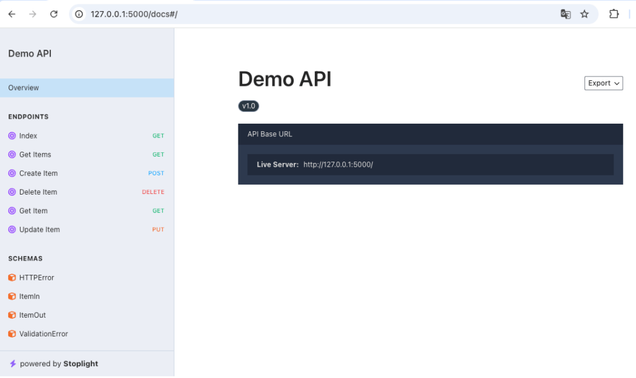Click the Create Item endpoint icon
The height and width of the screenshot is (378, 636).
pos(11,173)
